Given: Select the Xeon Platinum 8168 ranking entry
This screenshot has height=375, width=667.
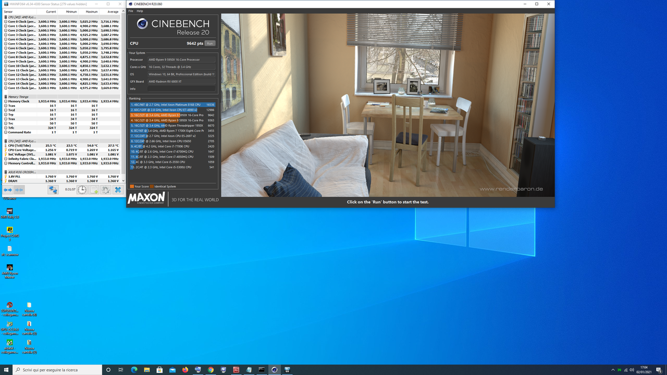Looking at the screenshot, I should tap(167, 105).
